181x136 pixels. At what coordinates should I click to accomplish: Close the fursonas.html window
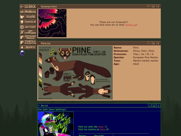[x=158, y=6]
